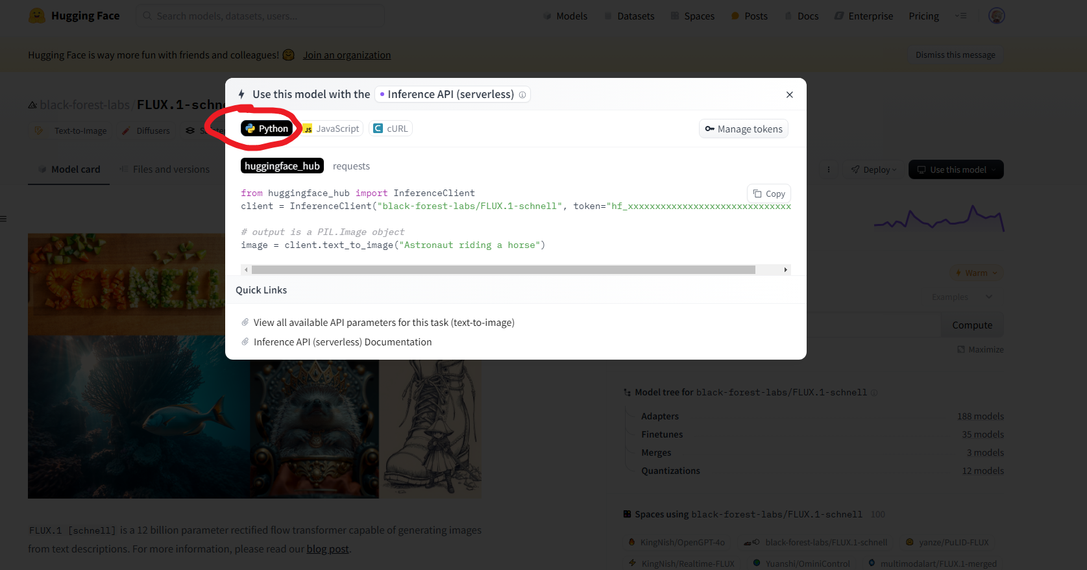Screen dimensions: 1087x570
Task: Open Posts in top navigation
Action: coord(749,16)
